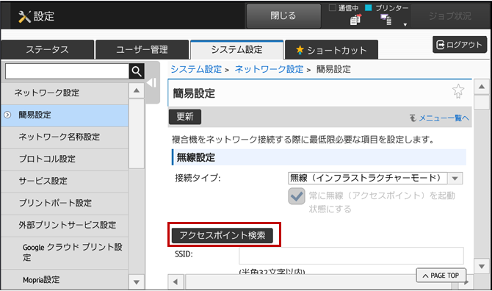The width and height of the screenshot is (492, 291).
Task: Jump up with PAGE TOP button
Action: point(441,276)
